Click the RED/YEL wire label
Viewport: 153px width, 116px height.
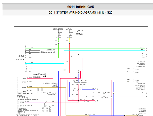29,105
